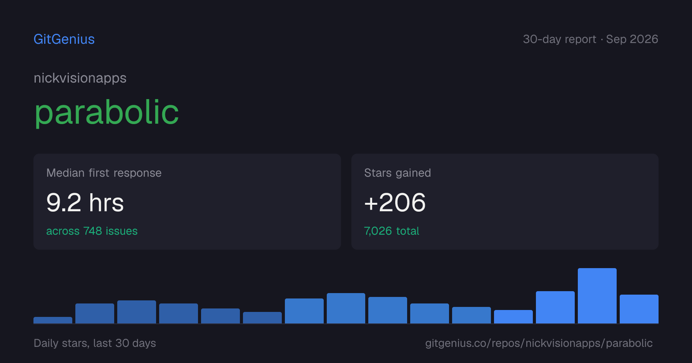
Task: Open the Median first response card
Action: click(x=187, y=202)
